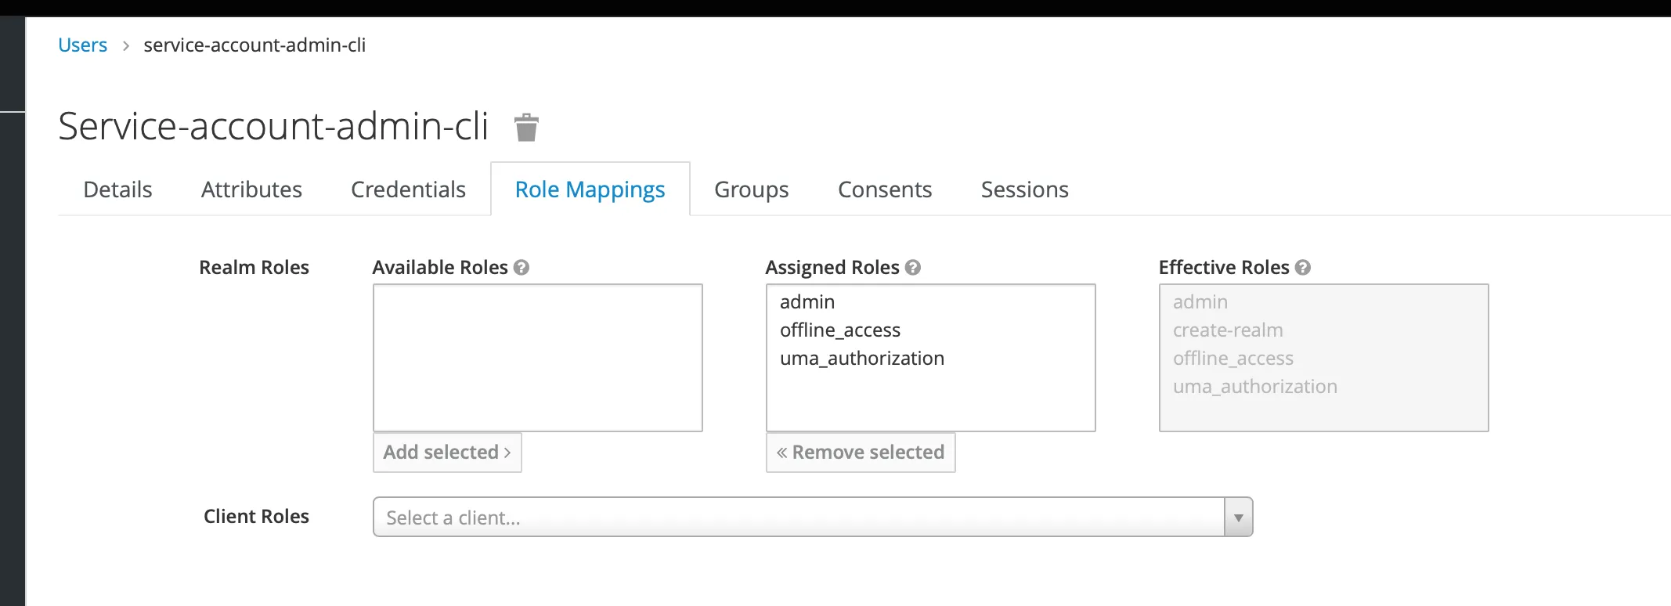Select uma_authorization in Assigned Roles
The width and height of the screenshot is (1671, 606).
point(862,359)
